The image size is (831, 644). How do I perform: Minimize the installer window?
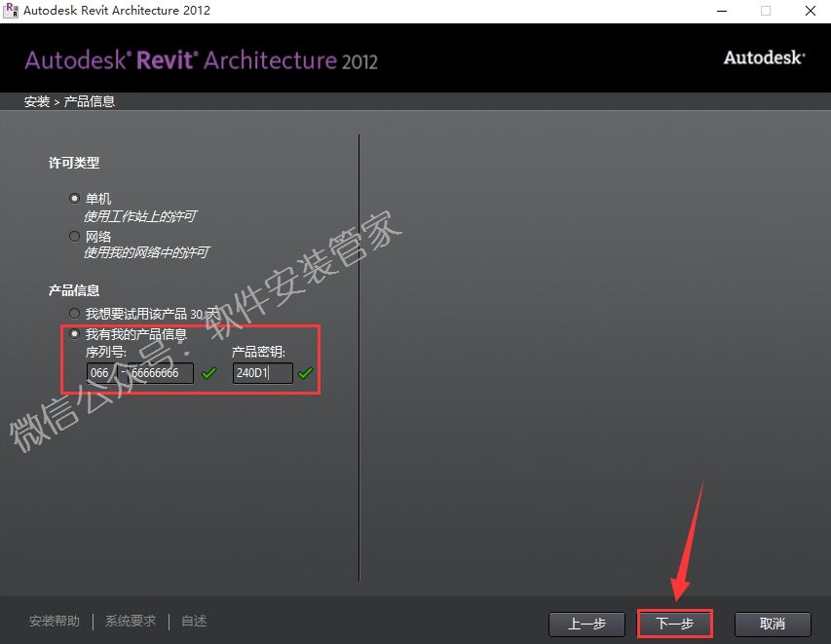[x=722, y=11]
